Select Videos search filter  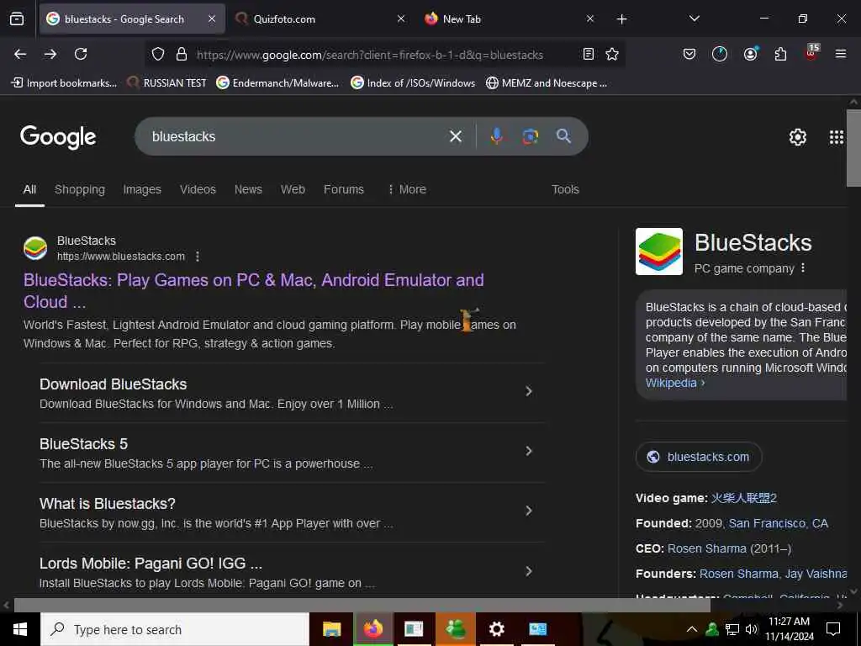(x=198, y=189)
